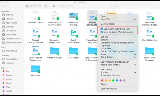Switch to gallery view in toolbar
The image size is (160, 96).
tap(40, 6)
